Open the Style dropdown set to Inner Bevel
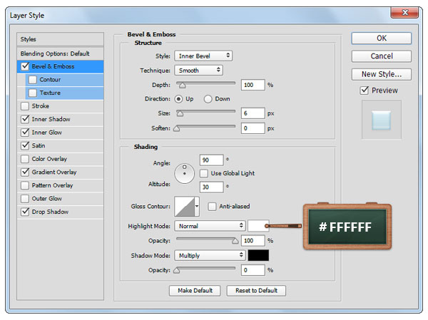This screenshot has width=428, height=320. point(203,56)
